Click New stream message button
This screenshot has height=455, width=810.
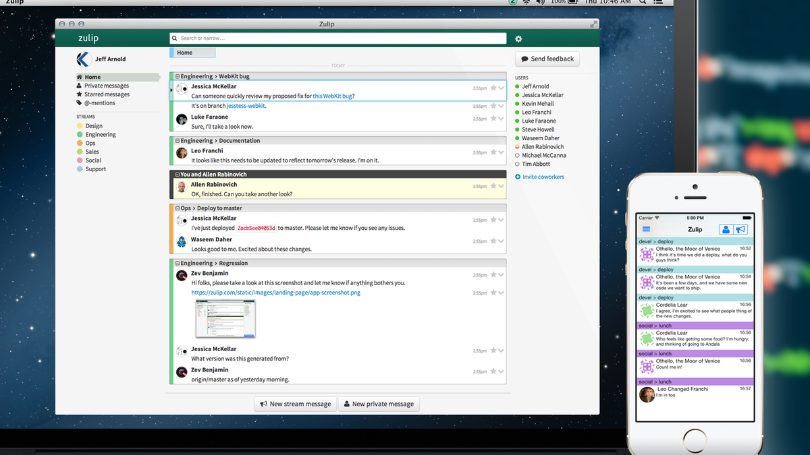[295, 404]
